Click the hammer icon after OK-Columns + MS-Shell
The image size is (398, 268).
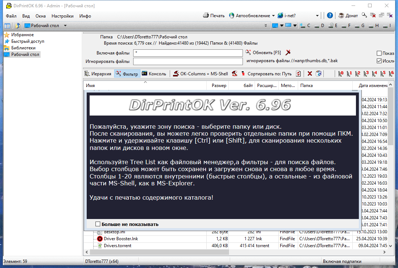point(234,73)
